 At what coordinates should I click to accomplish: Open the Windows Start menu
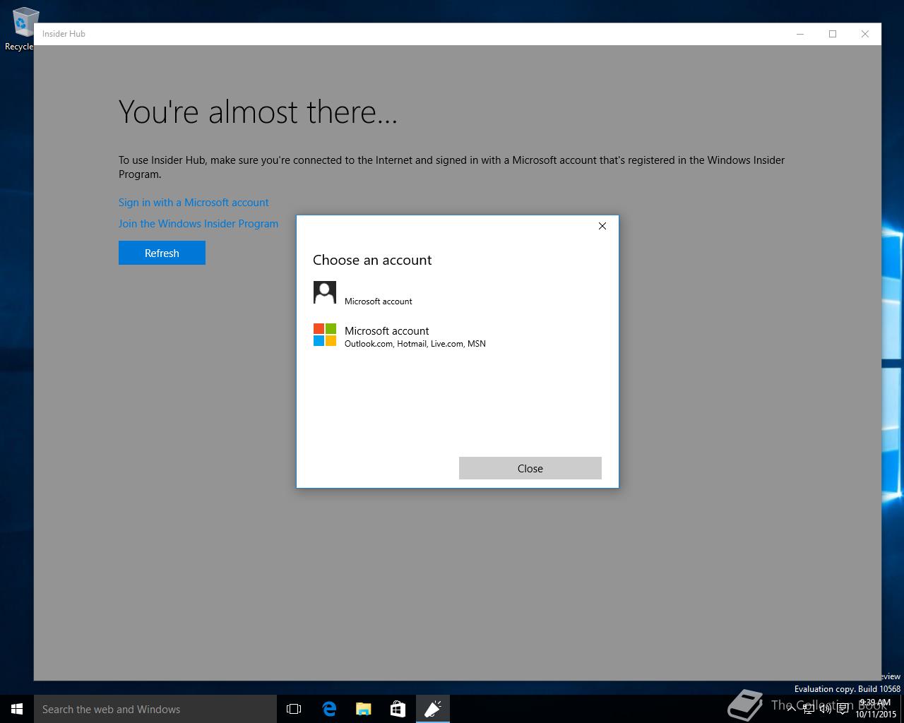point(17,709)
